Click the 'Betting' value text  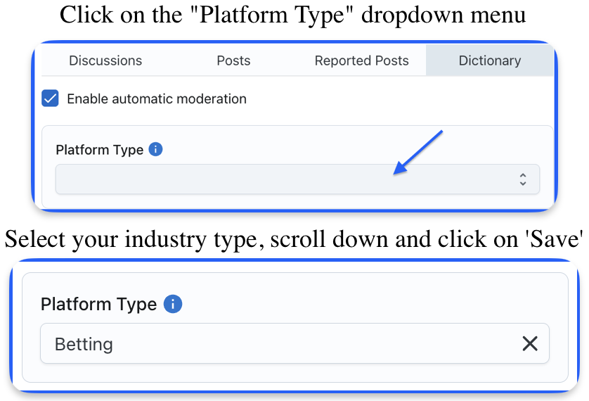click(84, 344)
